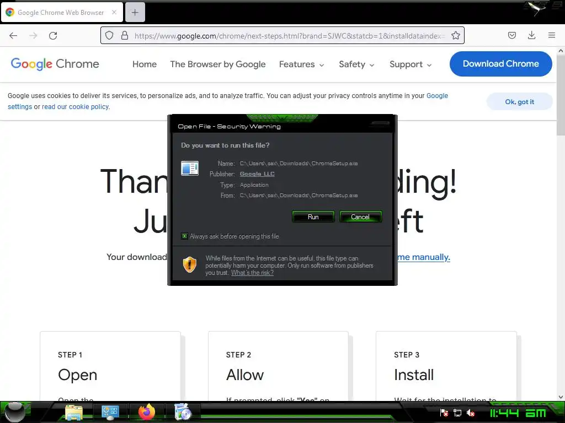Open the browser downloads panel
Image resolution: width=565 pixels, height=423 pixels.
pos(531,35)
